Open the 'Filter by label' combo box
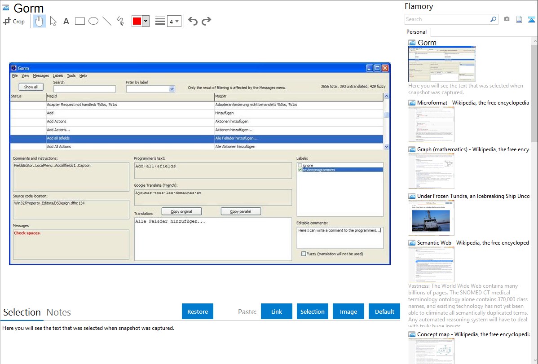The width and height of the screenshot is (538, 364). [x=172, y=89]
